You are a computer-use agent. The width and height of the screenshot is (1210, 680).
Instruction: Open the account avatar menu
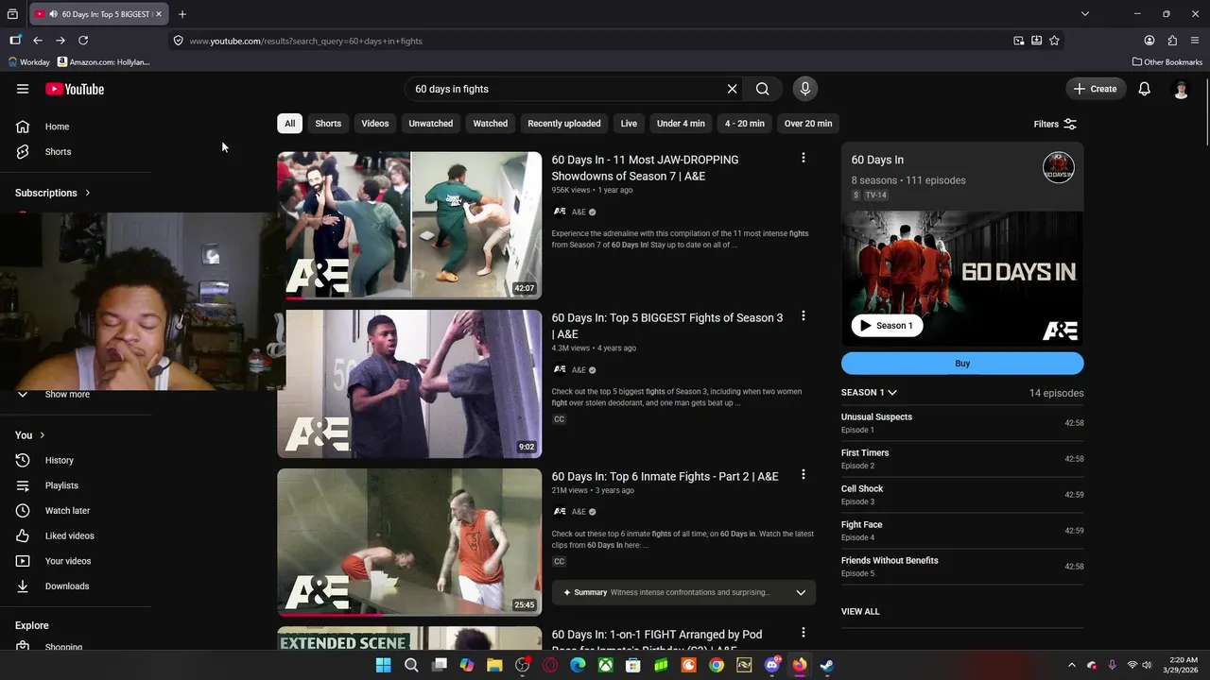pos(1181,89)
